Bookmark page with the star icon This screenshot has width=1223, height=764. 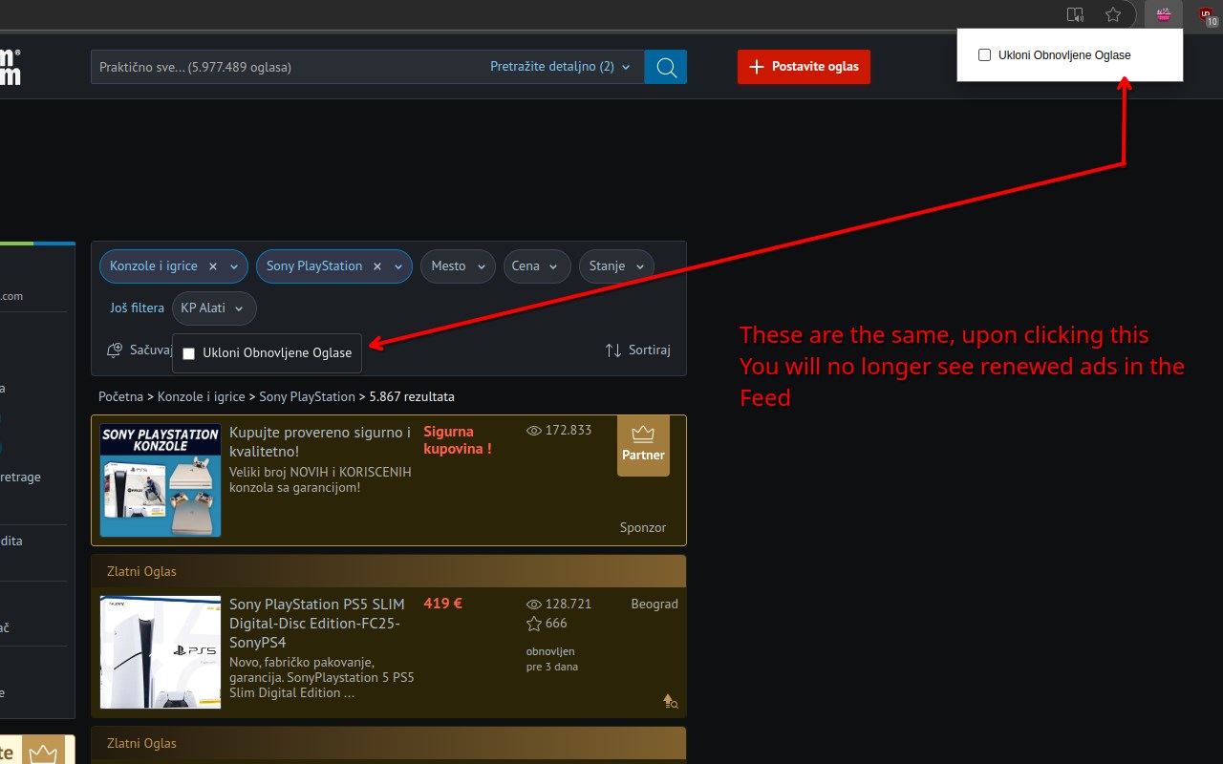tap(1113, 14)
